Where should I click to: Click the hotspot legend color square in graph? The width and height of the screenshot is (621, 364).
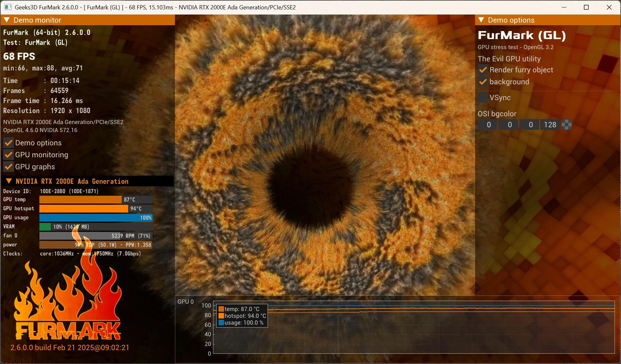point(221,316)
